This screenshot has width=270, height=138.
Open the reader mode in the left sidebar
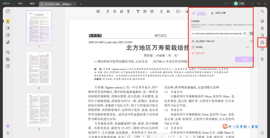[7, 11]
